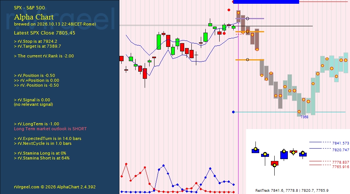The image size is (350, 194).
Task: Select the '7820.747' FastTrack level
Action: tap(341, 150)
